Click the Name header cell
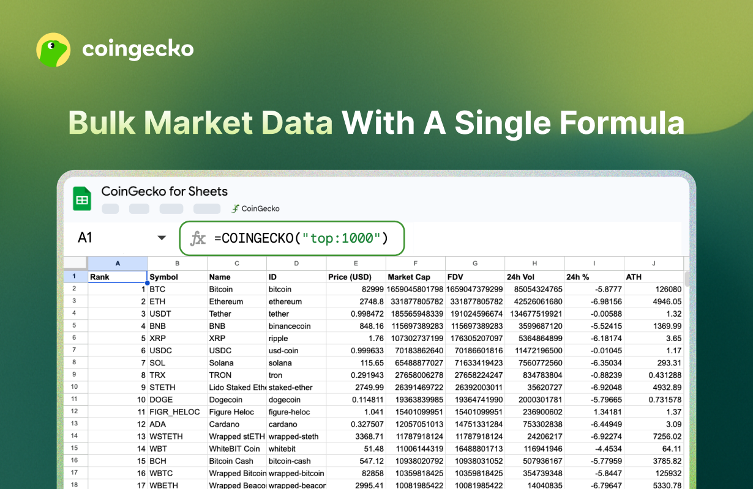The width and height of the screenshot is (753, 489). click(x=237, y=277)
